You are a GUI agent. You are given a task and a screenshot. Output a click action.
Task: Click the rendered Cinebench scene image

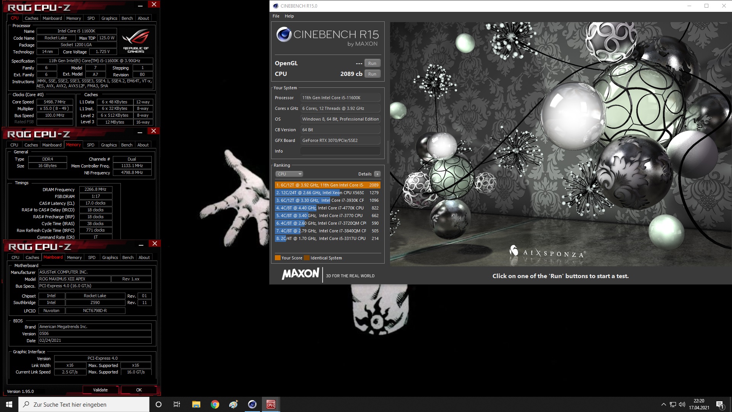pos(560,144)
